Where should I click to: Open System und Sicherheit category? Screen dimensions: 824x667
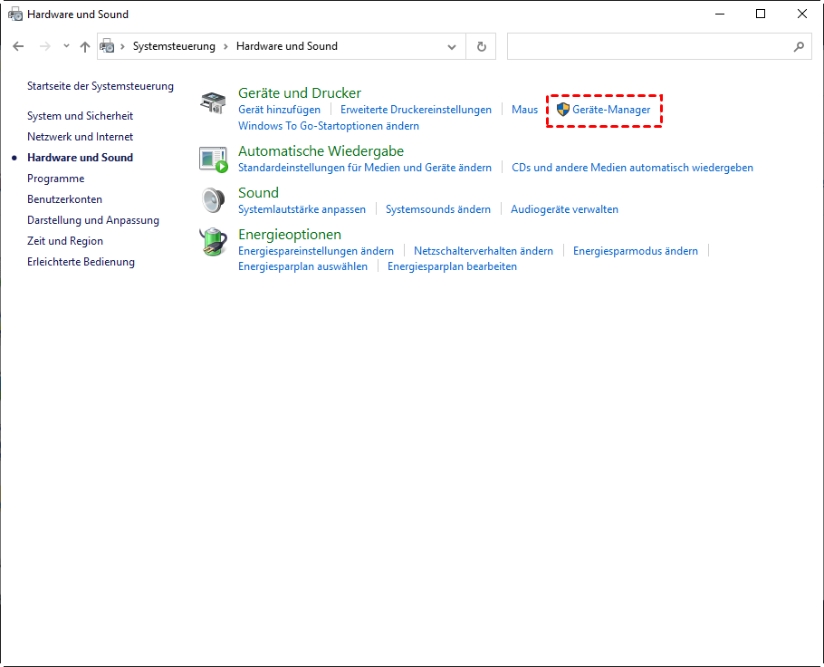pos(80,116)
